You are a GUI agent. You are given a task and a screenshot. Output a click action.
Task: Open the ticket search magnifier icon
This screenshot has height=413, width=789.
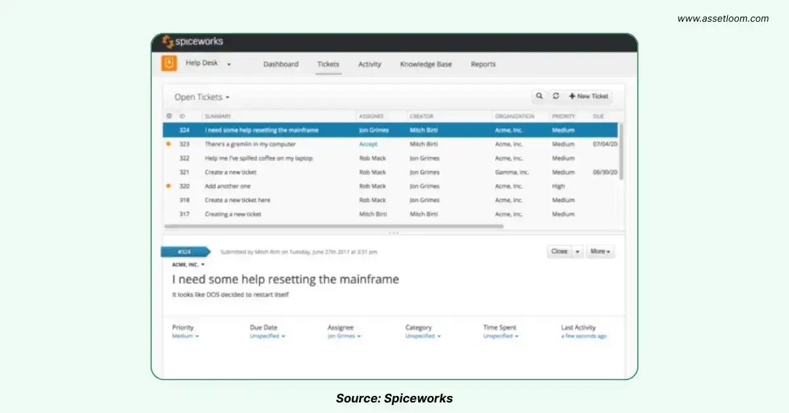pyautogui.click(x=539, y=96)
